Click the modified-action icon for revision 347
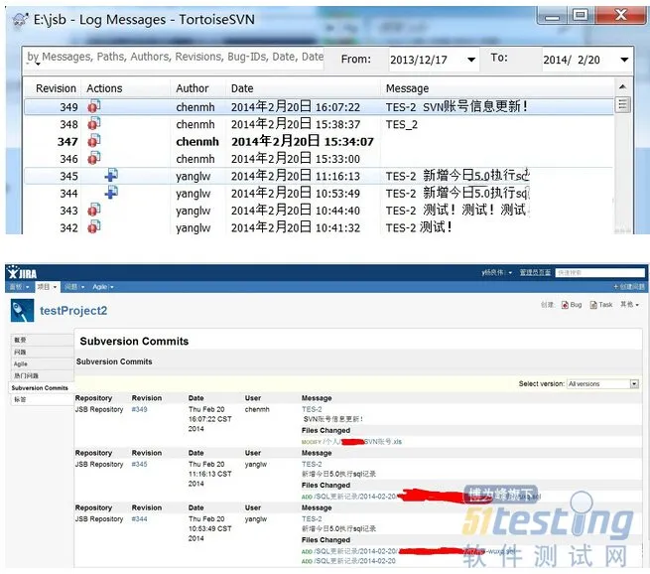The width and height of the screenshot is (650, 574). 94,141
